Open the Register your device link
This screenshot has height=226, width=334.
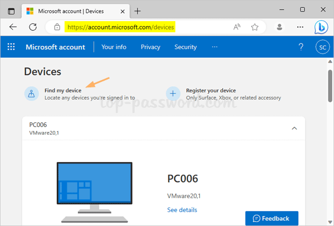coord(211,91)
